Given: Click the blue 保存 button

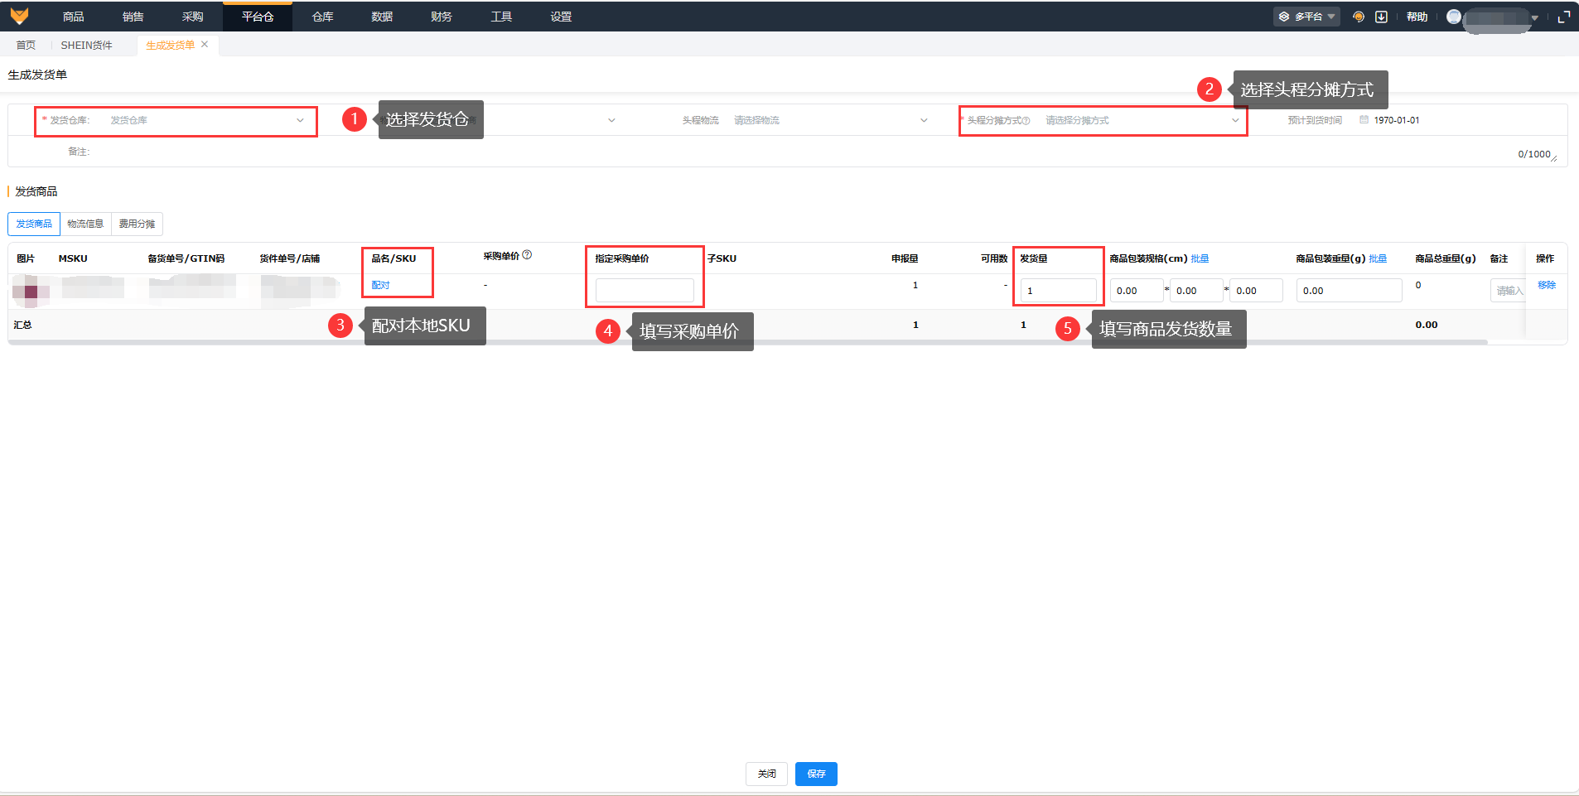Looking at the screenshot, I should pyautogui.click(x=816, y=774).
